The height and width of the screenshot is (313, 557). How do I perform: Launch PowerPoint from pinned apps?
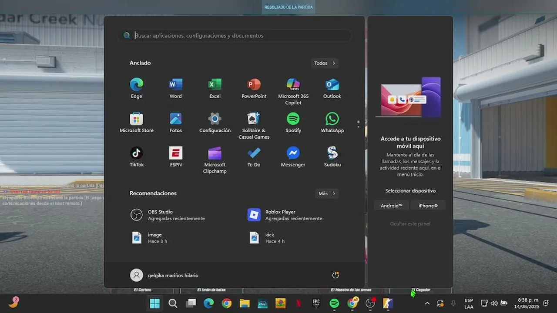[x=254, y=88]
